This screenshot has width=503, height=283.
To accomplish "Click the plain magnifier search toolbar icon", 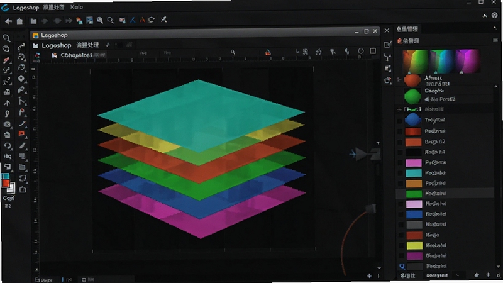I will coord(111,21).
